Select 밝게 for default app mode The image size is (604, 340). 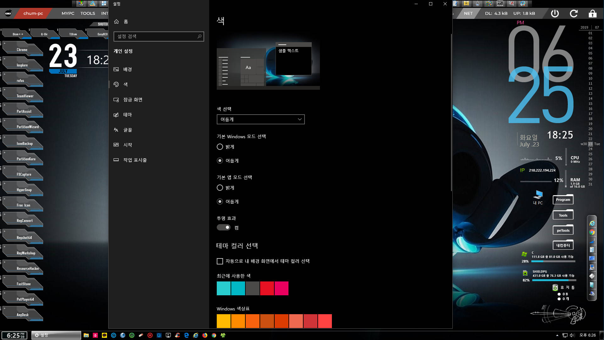click(220, 188)
